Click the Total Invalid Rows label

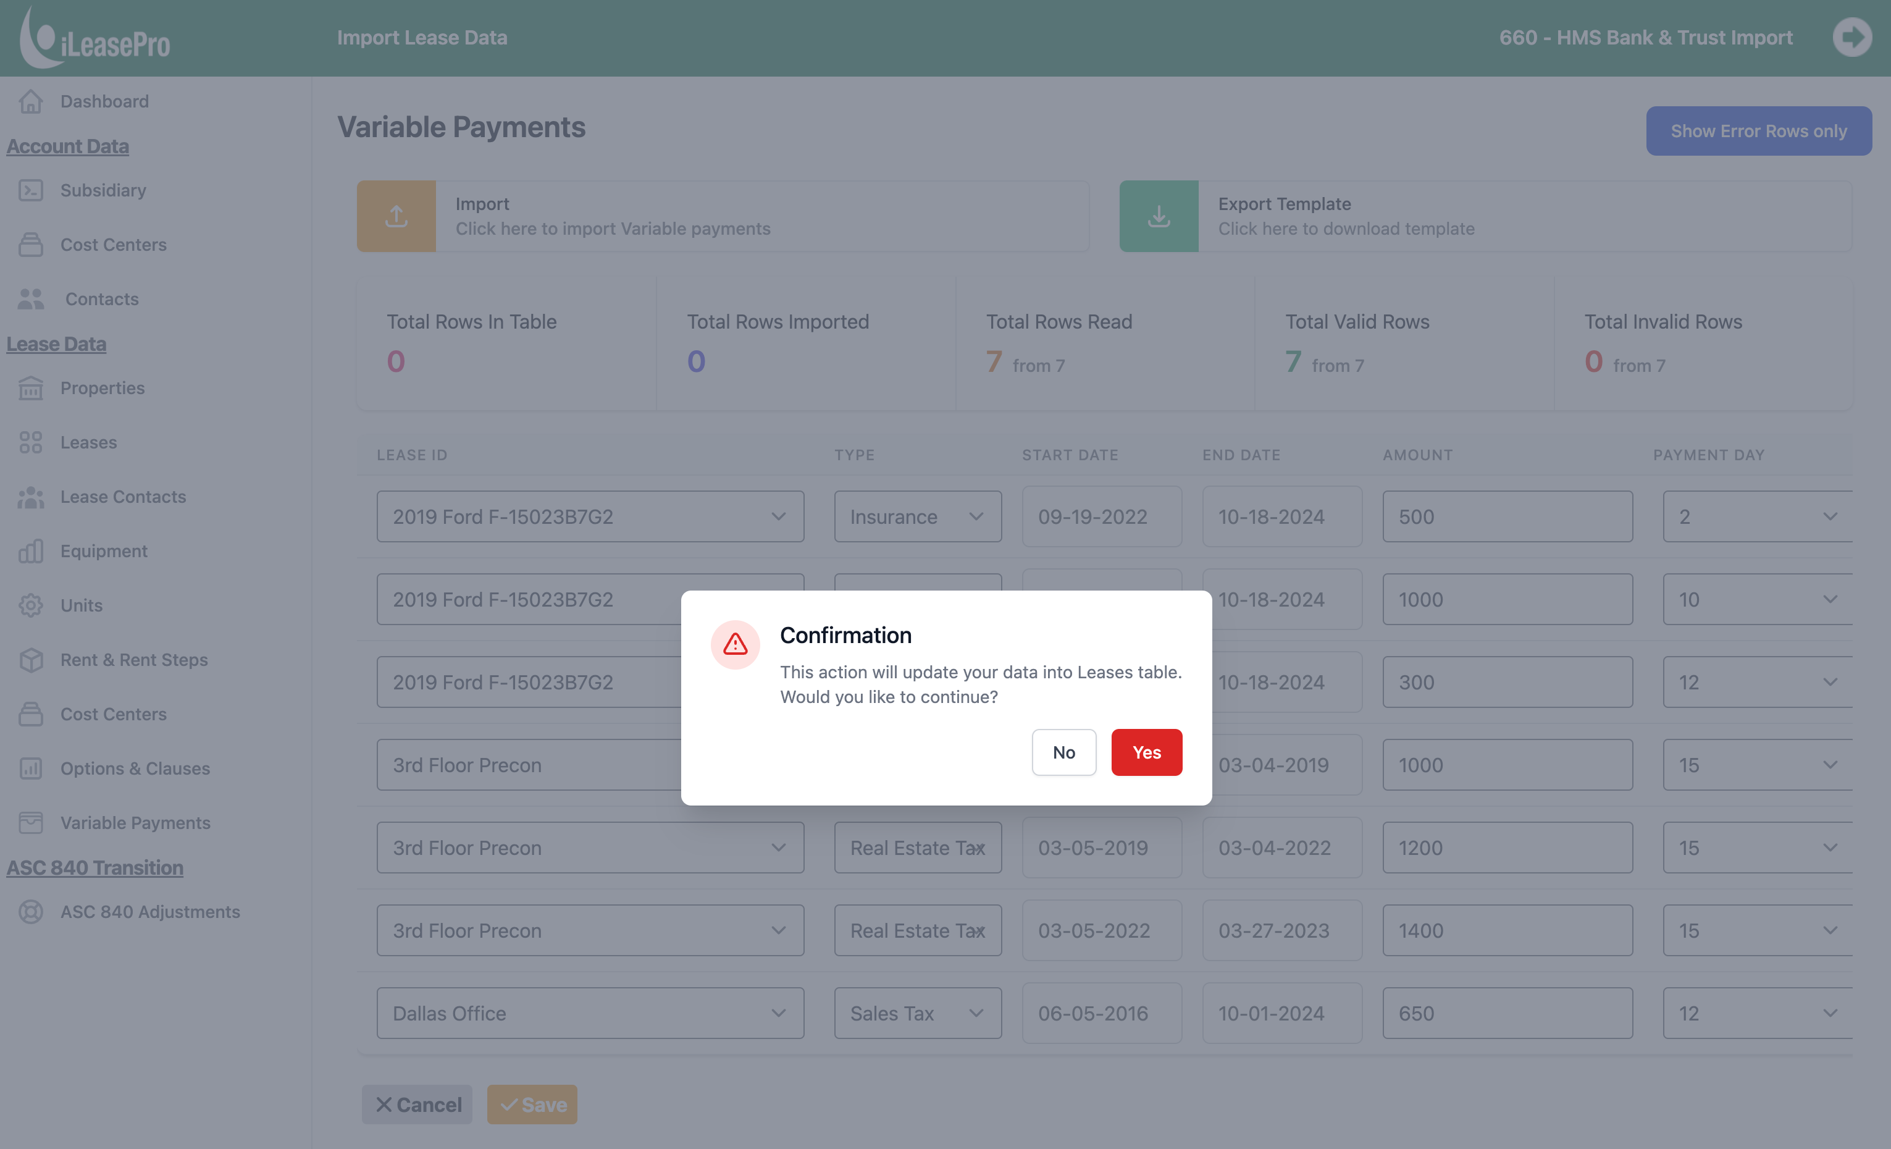click(1663, 322)
